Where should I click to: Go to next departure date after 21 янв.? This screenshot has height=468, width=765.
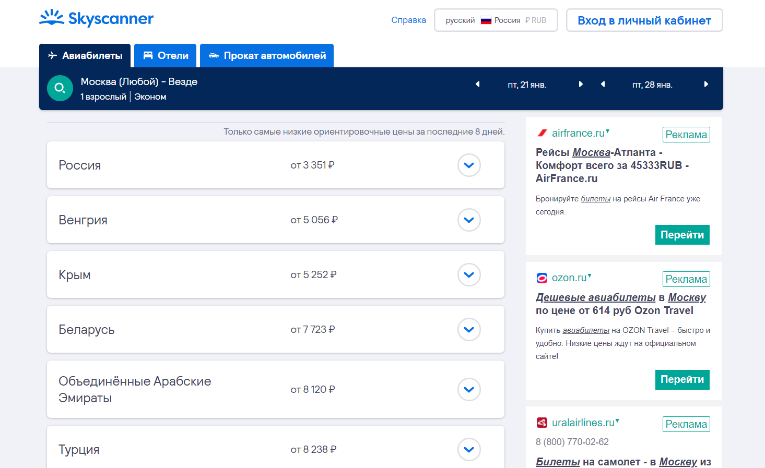click(581, 84)
